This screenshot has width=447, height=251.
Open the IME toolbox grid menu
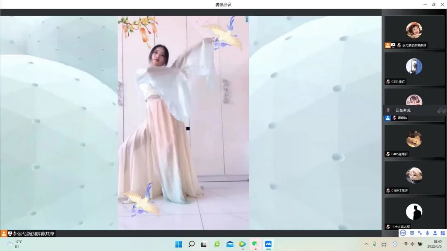[442, 233]
